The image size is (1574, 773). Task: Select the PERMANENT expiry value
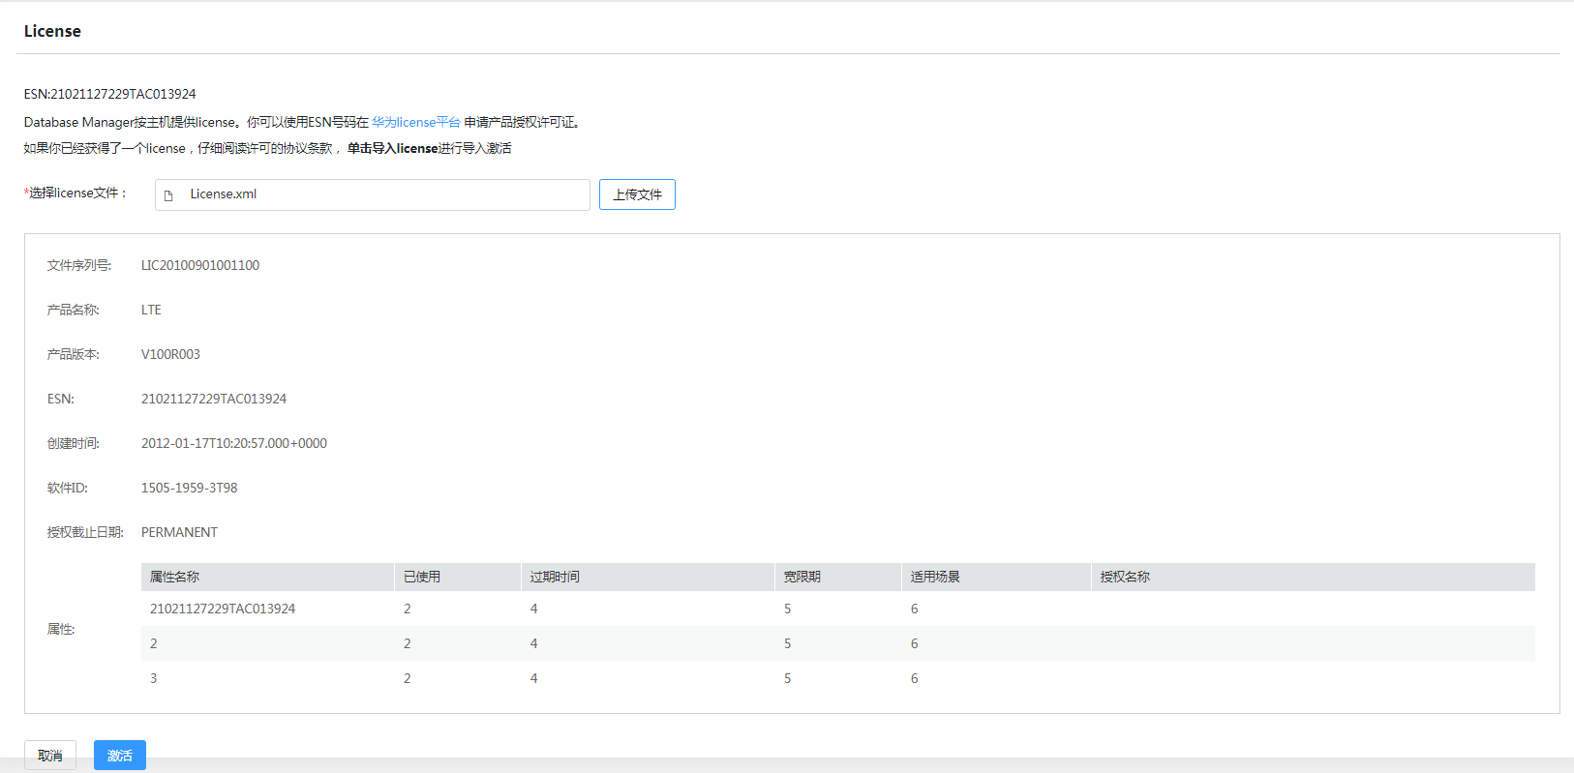coord(179,532)
